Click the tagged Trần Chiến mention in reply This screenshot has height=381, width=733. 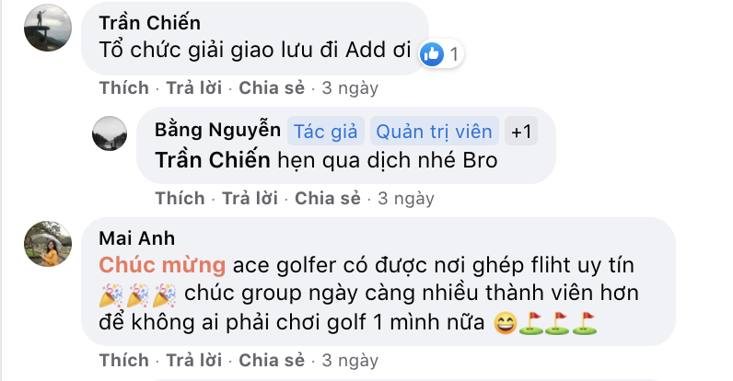213,160
